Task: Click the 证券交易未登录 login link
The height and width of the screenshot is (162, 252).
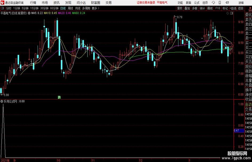Action: coord(146,3)
